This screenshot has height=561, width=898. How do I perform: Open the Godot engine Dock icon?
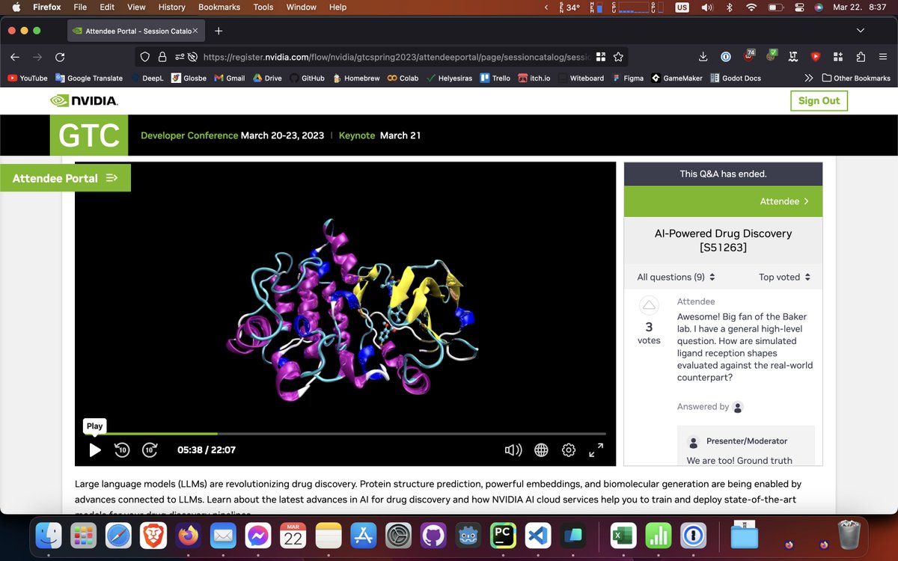[468, 536]
